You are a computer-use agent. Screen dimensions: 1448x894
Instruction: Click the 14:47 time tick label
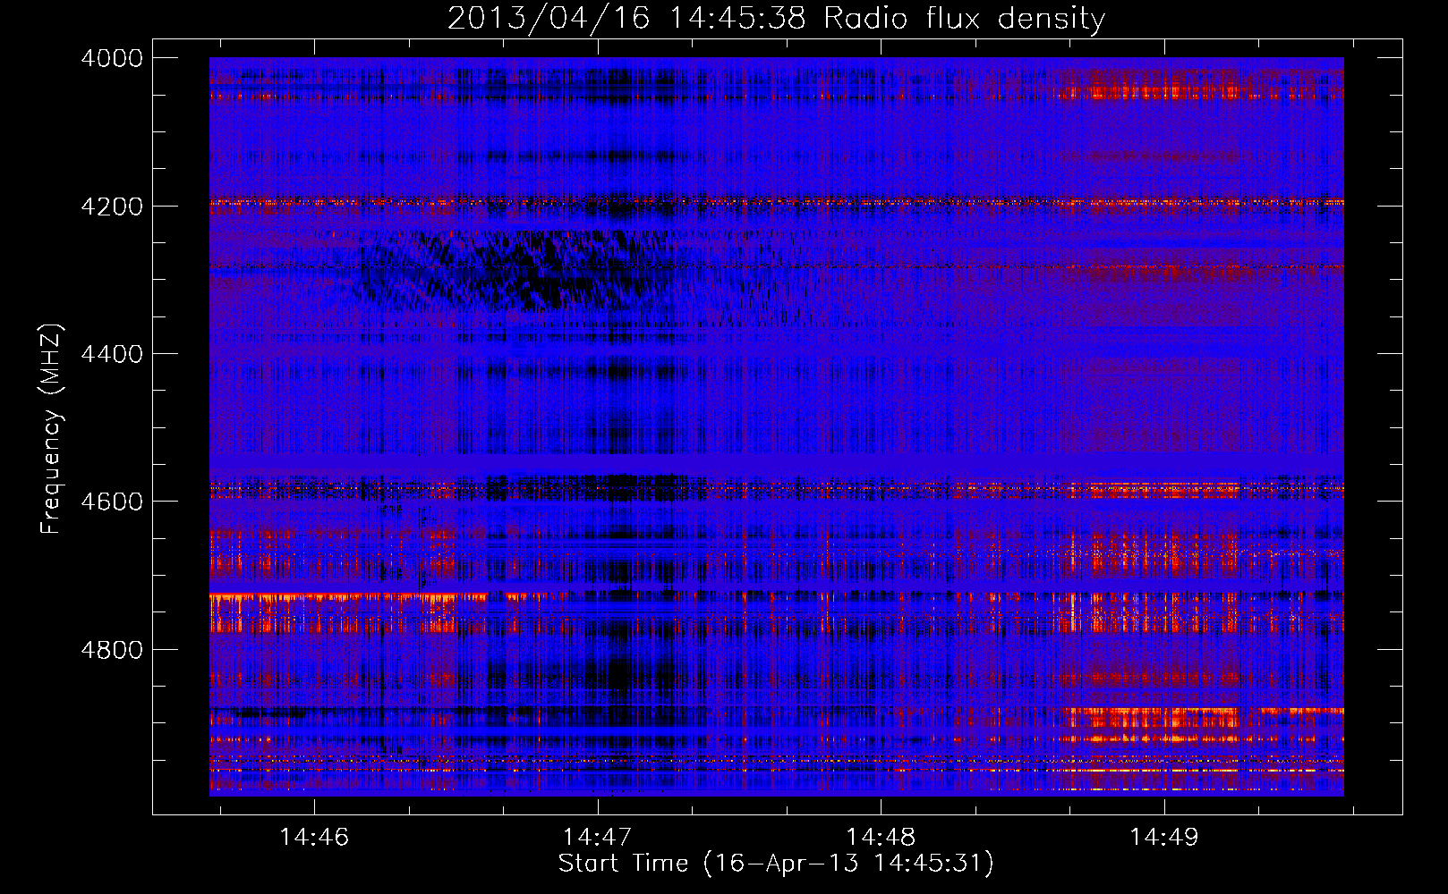[x=597, y=837]
